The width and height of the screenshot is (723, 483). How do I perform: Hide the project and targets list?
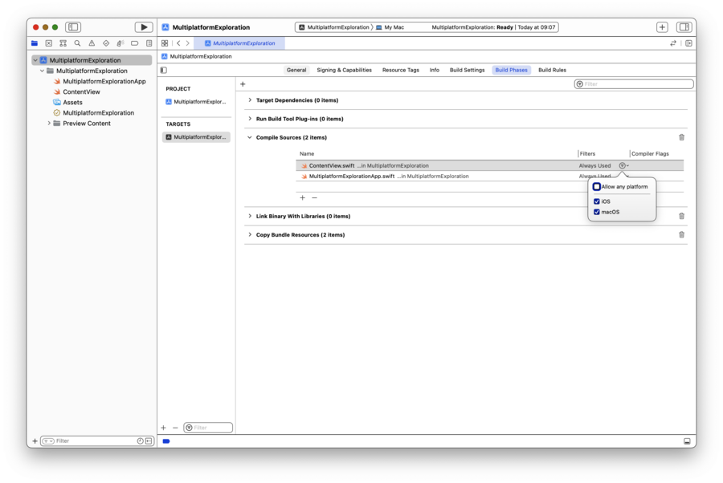coord(164,70)
